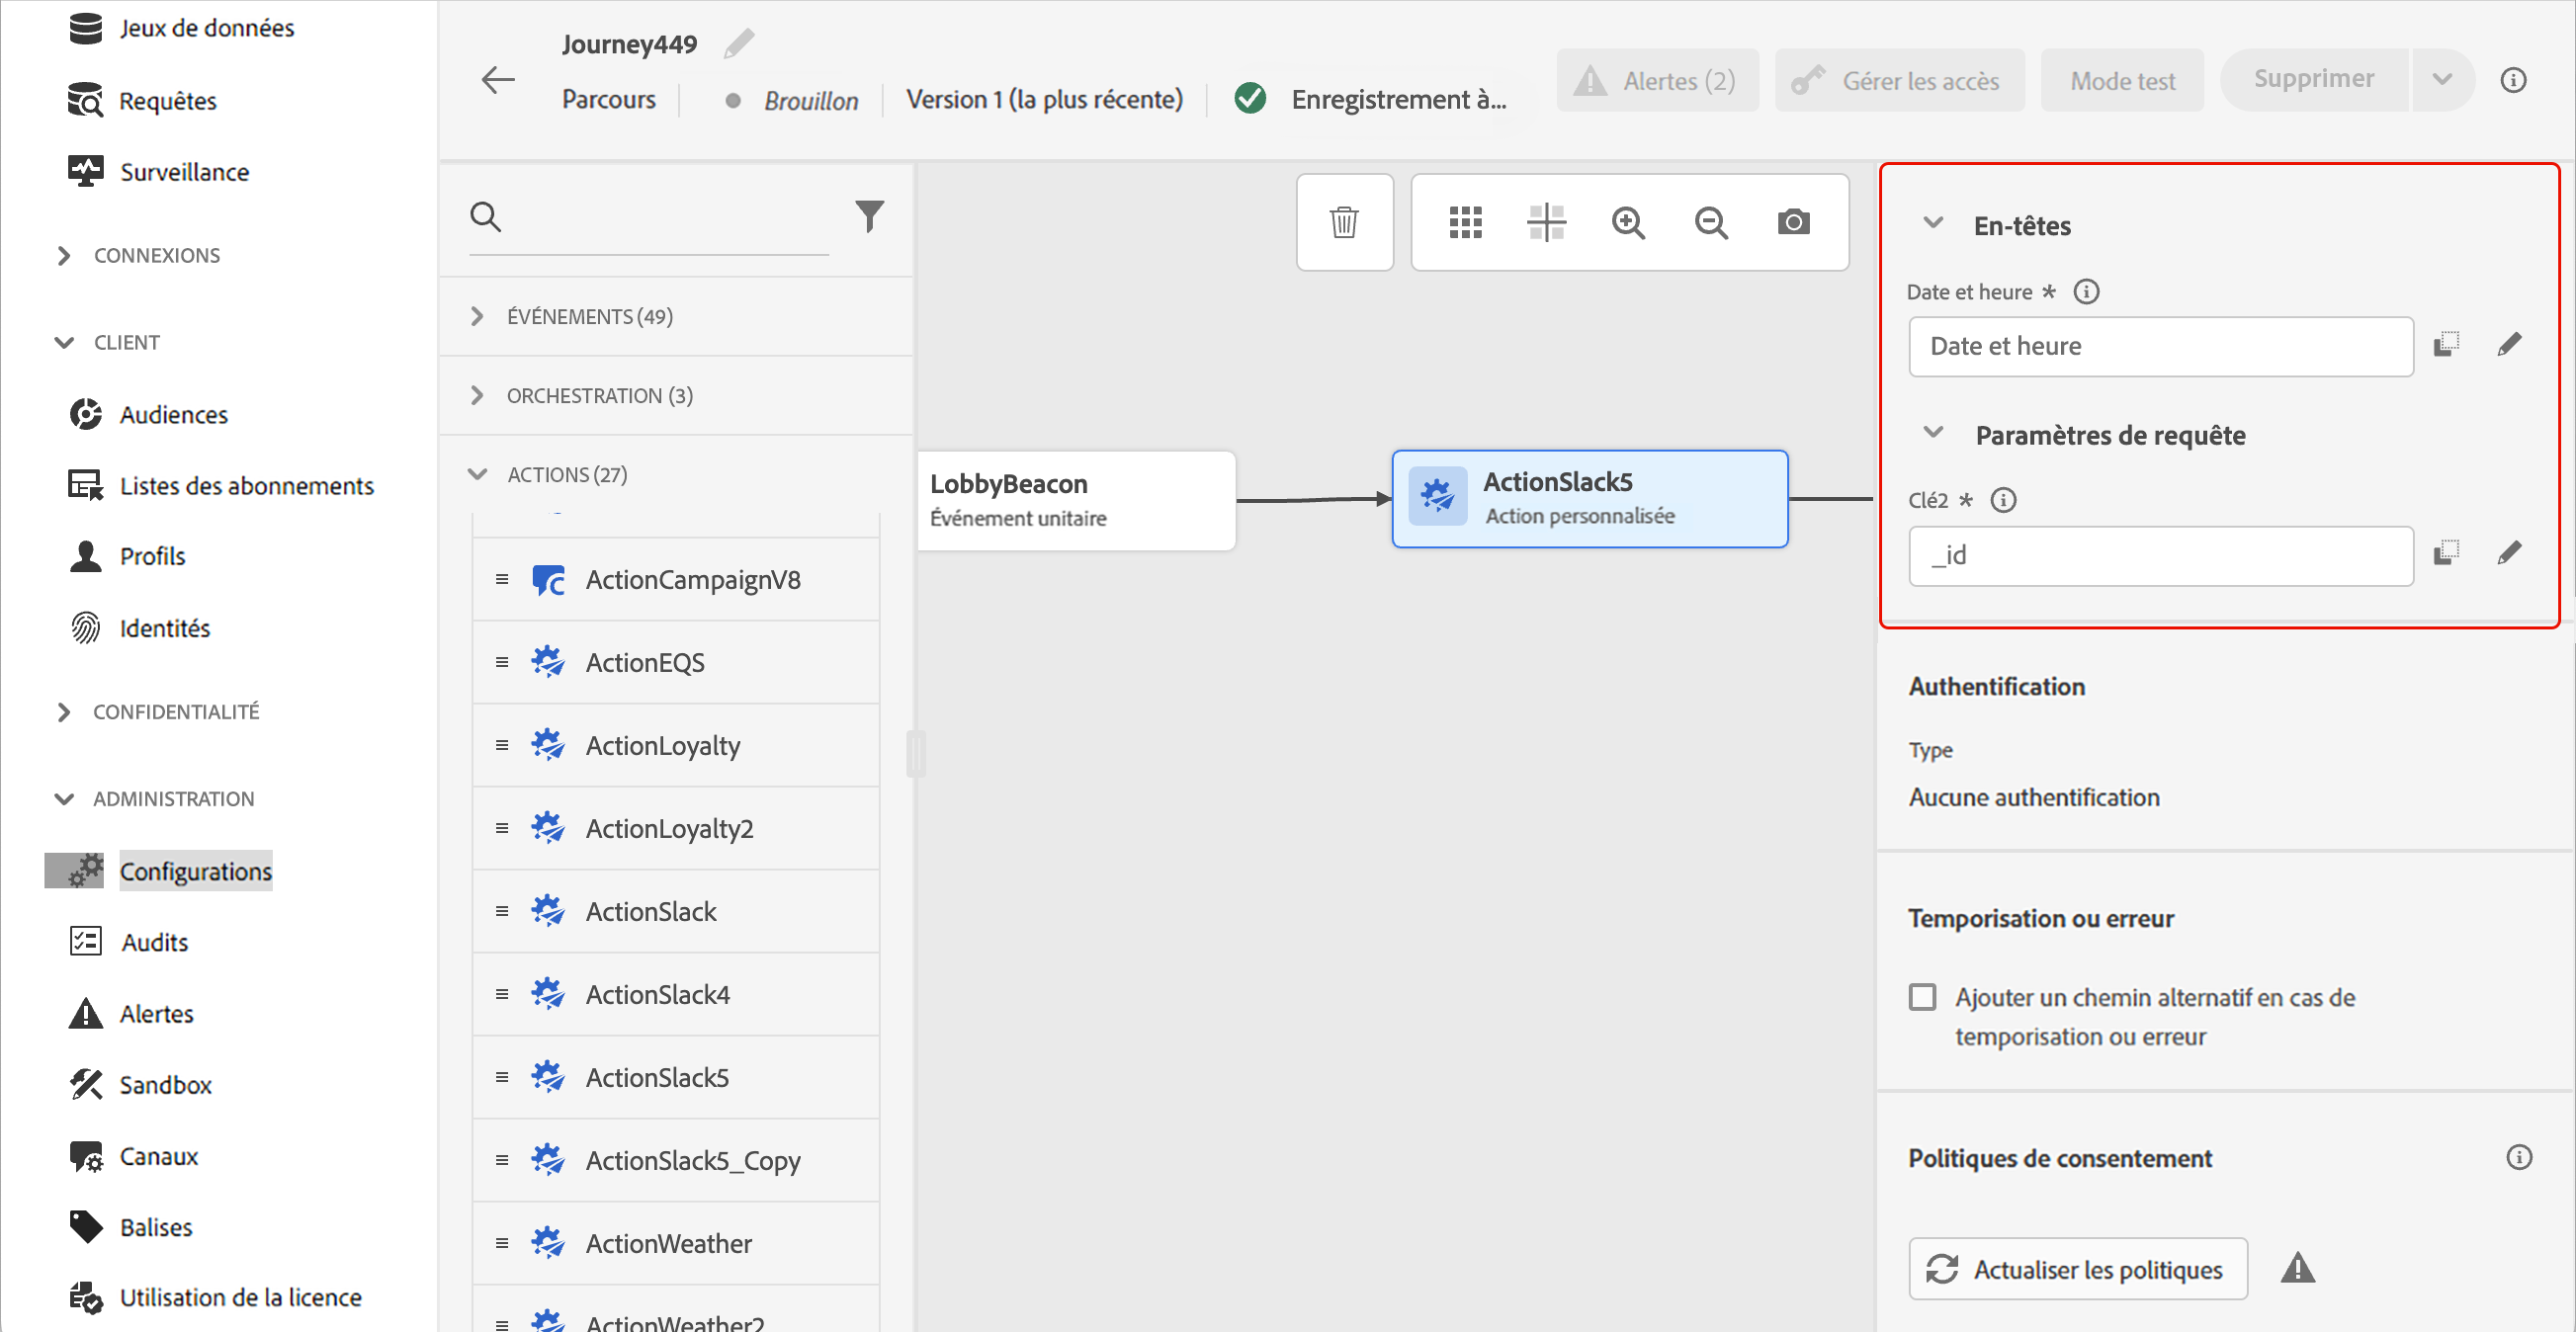Image resolution: width=2576 pixels, height=1332 pixels.
Task: Collapse the En-têtes section
Action: (1933, 223)
